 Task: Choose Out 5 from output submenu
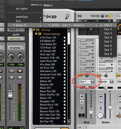point(108,42)
